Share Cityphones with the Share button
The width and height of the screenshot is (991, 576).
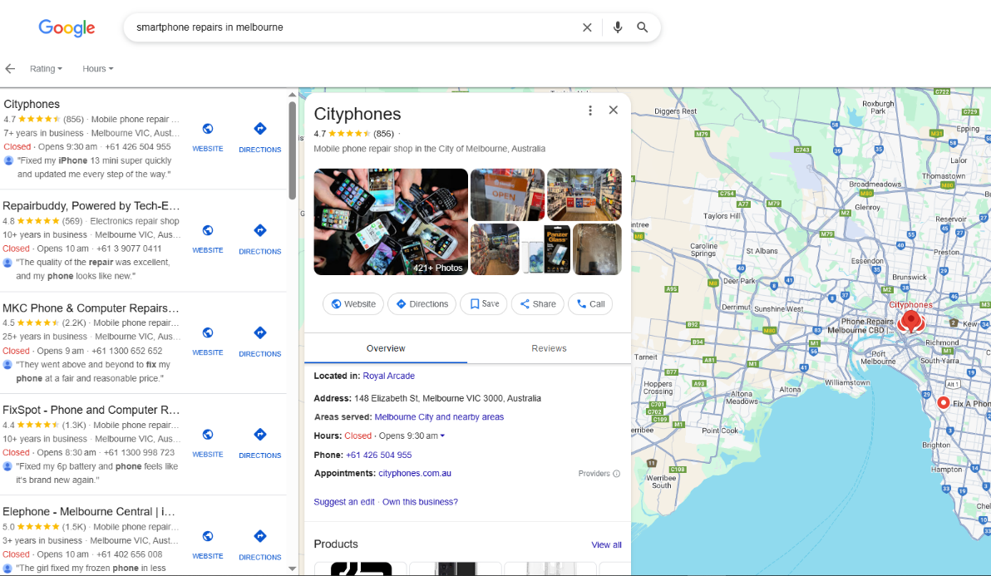pos(538,303)
